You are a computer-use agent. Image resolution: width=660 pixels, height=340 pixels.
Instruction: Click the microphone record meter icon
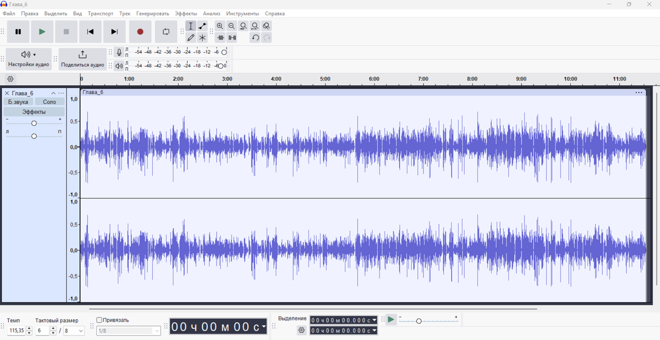point(119,52)
